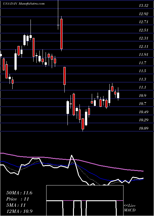Click the 11.7 price axis label
Screen dimensions: 154x216
(143, 63)
